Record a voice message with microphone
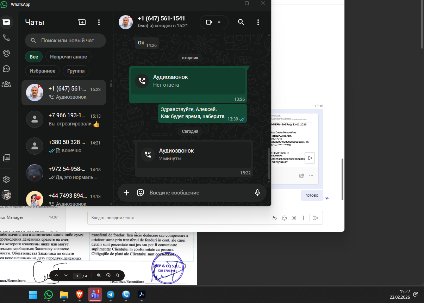The width and height of the screenshot is (424, 303). point(257,193)
